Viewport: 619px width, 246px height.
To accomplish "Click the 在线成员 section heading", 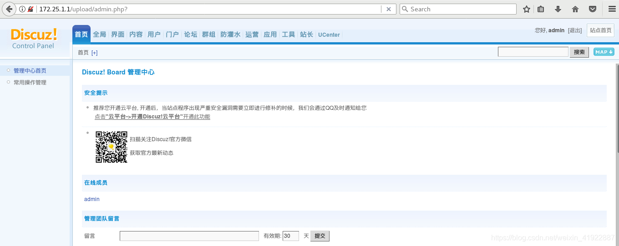I will coord(96,182).
